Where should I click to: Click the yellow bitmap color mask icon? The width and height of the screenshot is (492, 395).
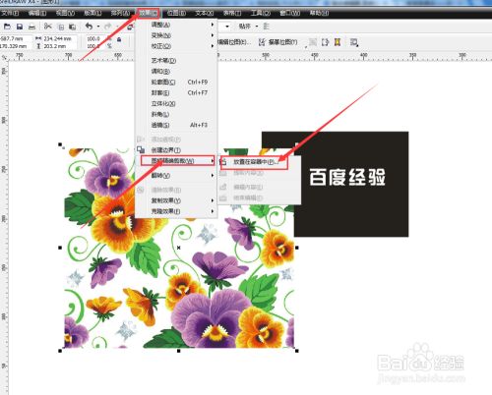click(338, 42)
